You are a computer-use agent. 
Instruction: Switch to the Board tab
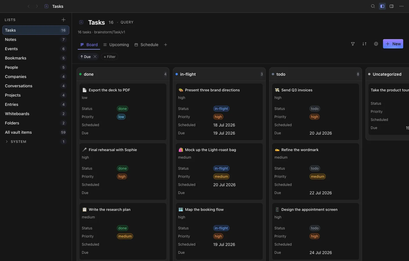click(x=89, y=45)
